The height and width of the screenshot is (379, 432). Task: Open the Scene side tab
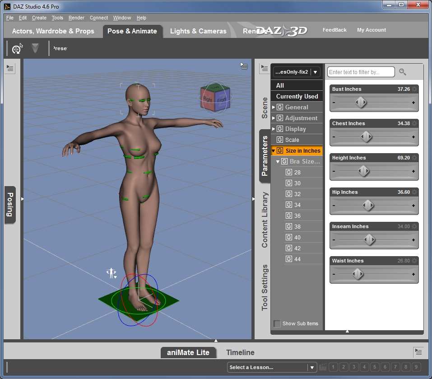pos(265,108)
